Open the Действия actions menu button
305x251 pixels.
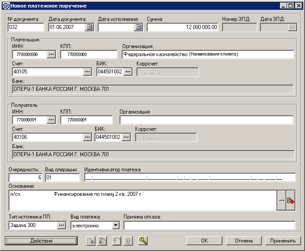(41, 241)
